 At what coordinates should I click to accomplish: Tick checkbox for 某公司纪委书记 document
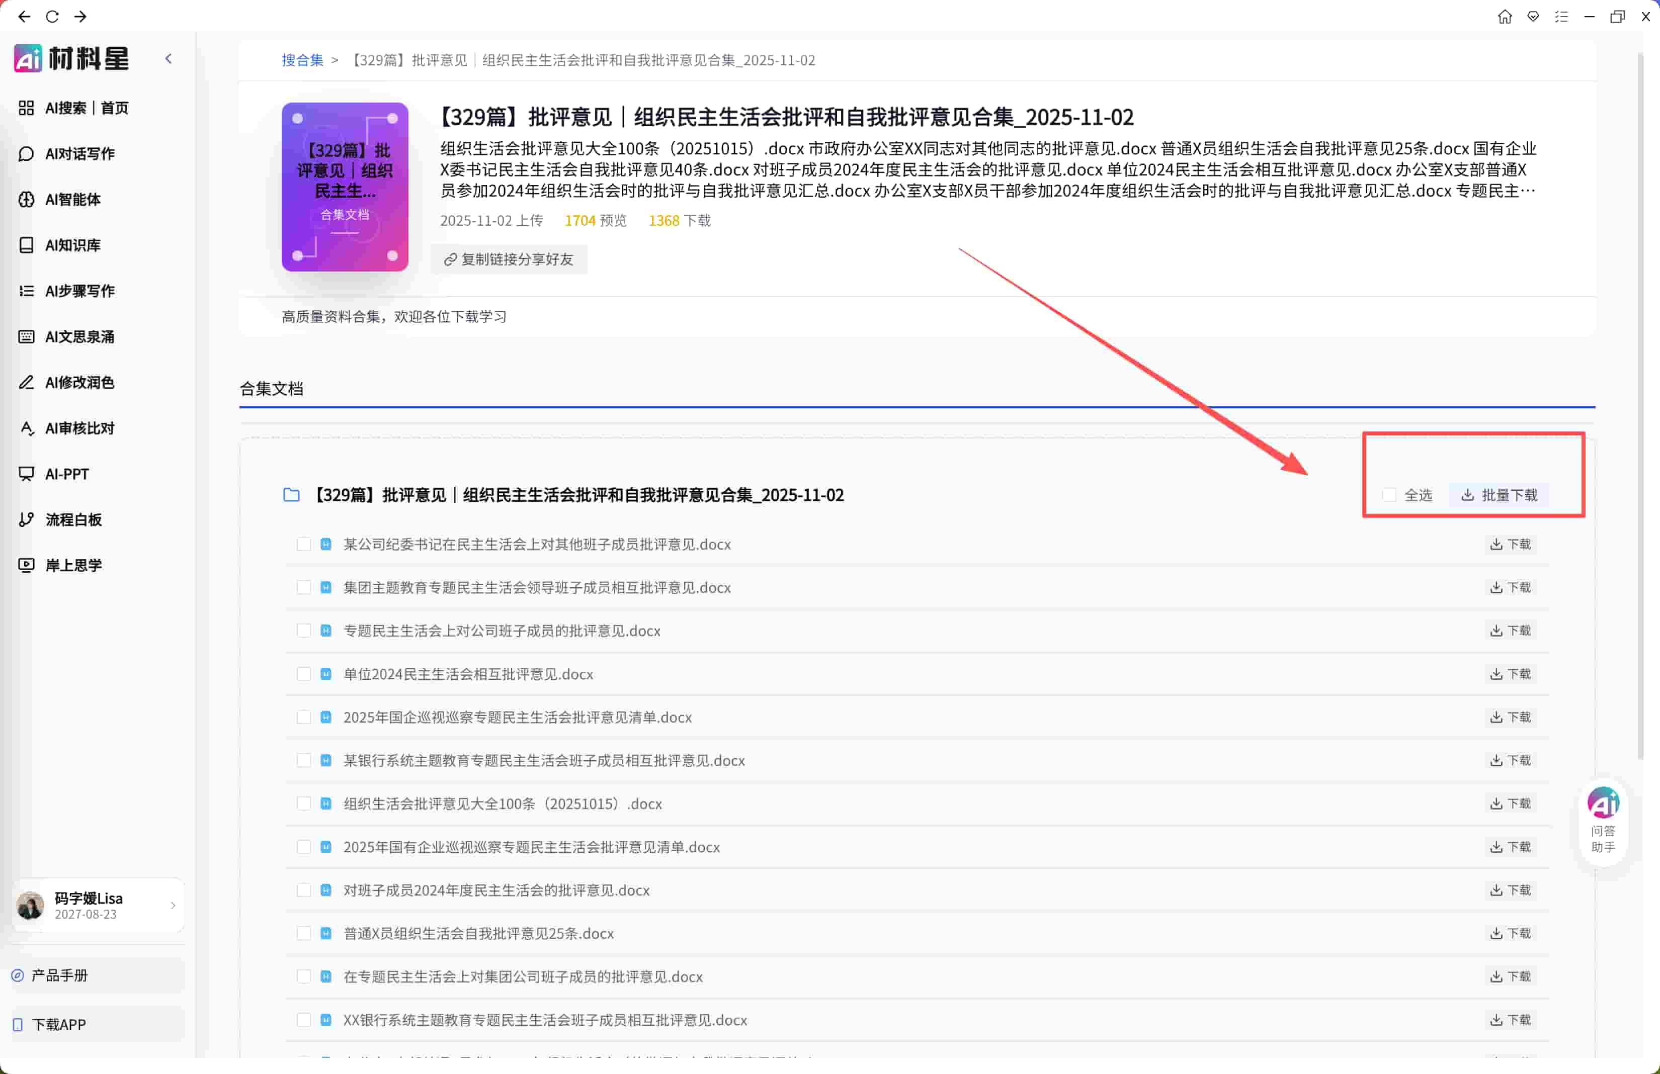coord(303,545)
